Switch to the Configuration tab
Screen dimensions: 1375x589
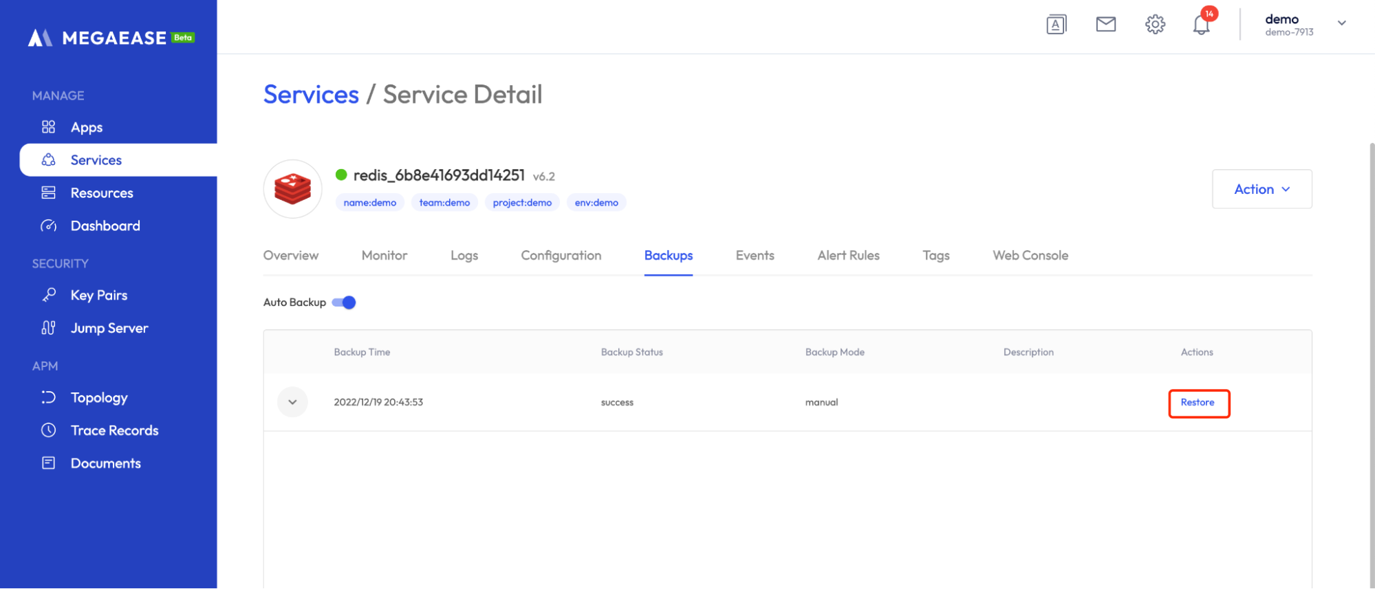[x=561, y=256]
